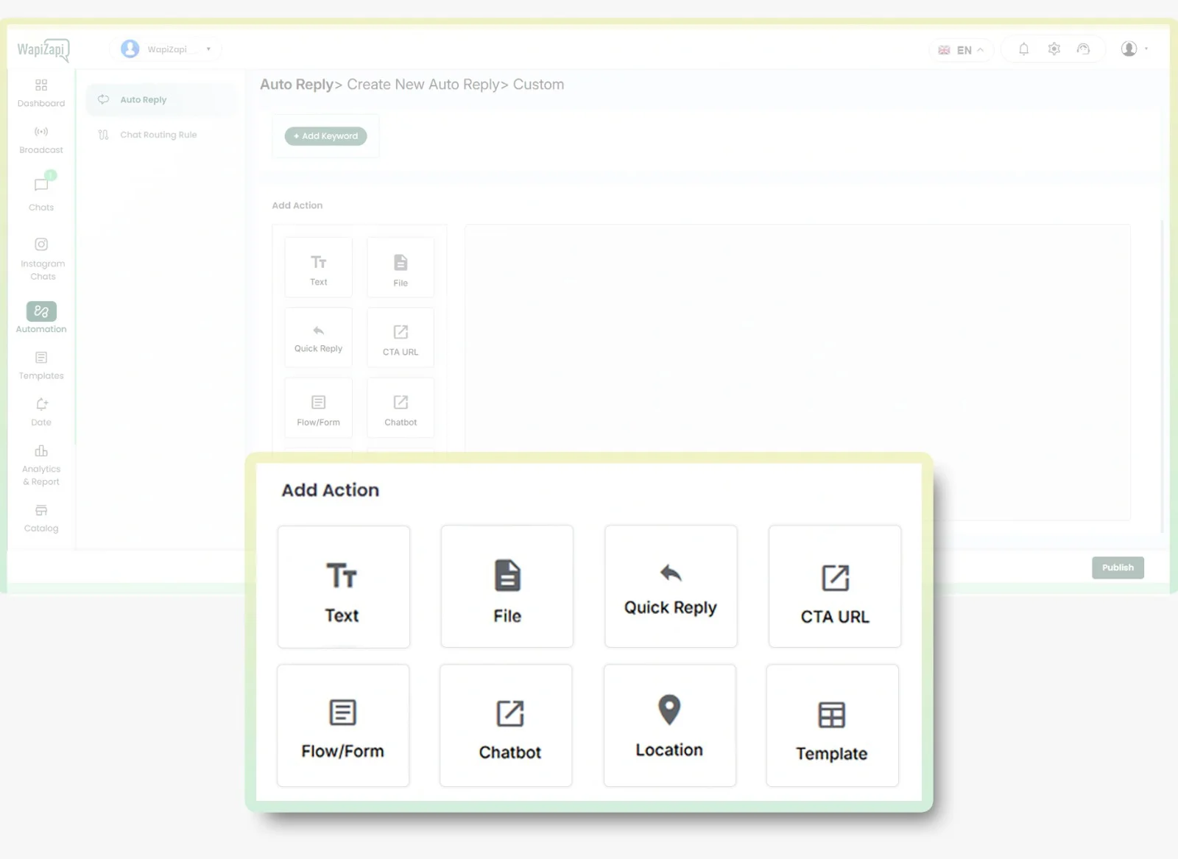The width and height of the screenshot is (1178, 859).
Task: Click the Add Keyword button
Action: coord(325,136)
